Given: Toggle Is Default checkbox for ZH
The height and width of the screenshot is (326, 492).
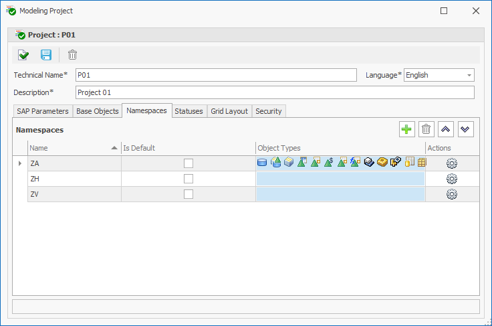Looking at the screenshot, I should [189, 179].
